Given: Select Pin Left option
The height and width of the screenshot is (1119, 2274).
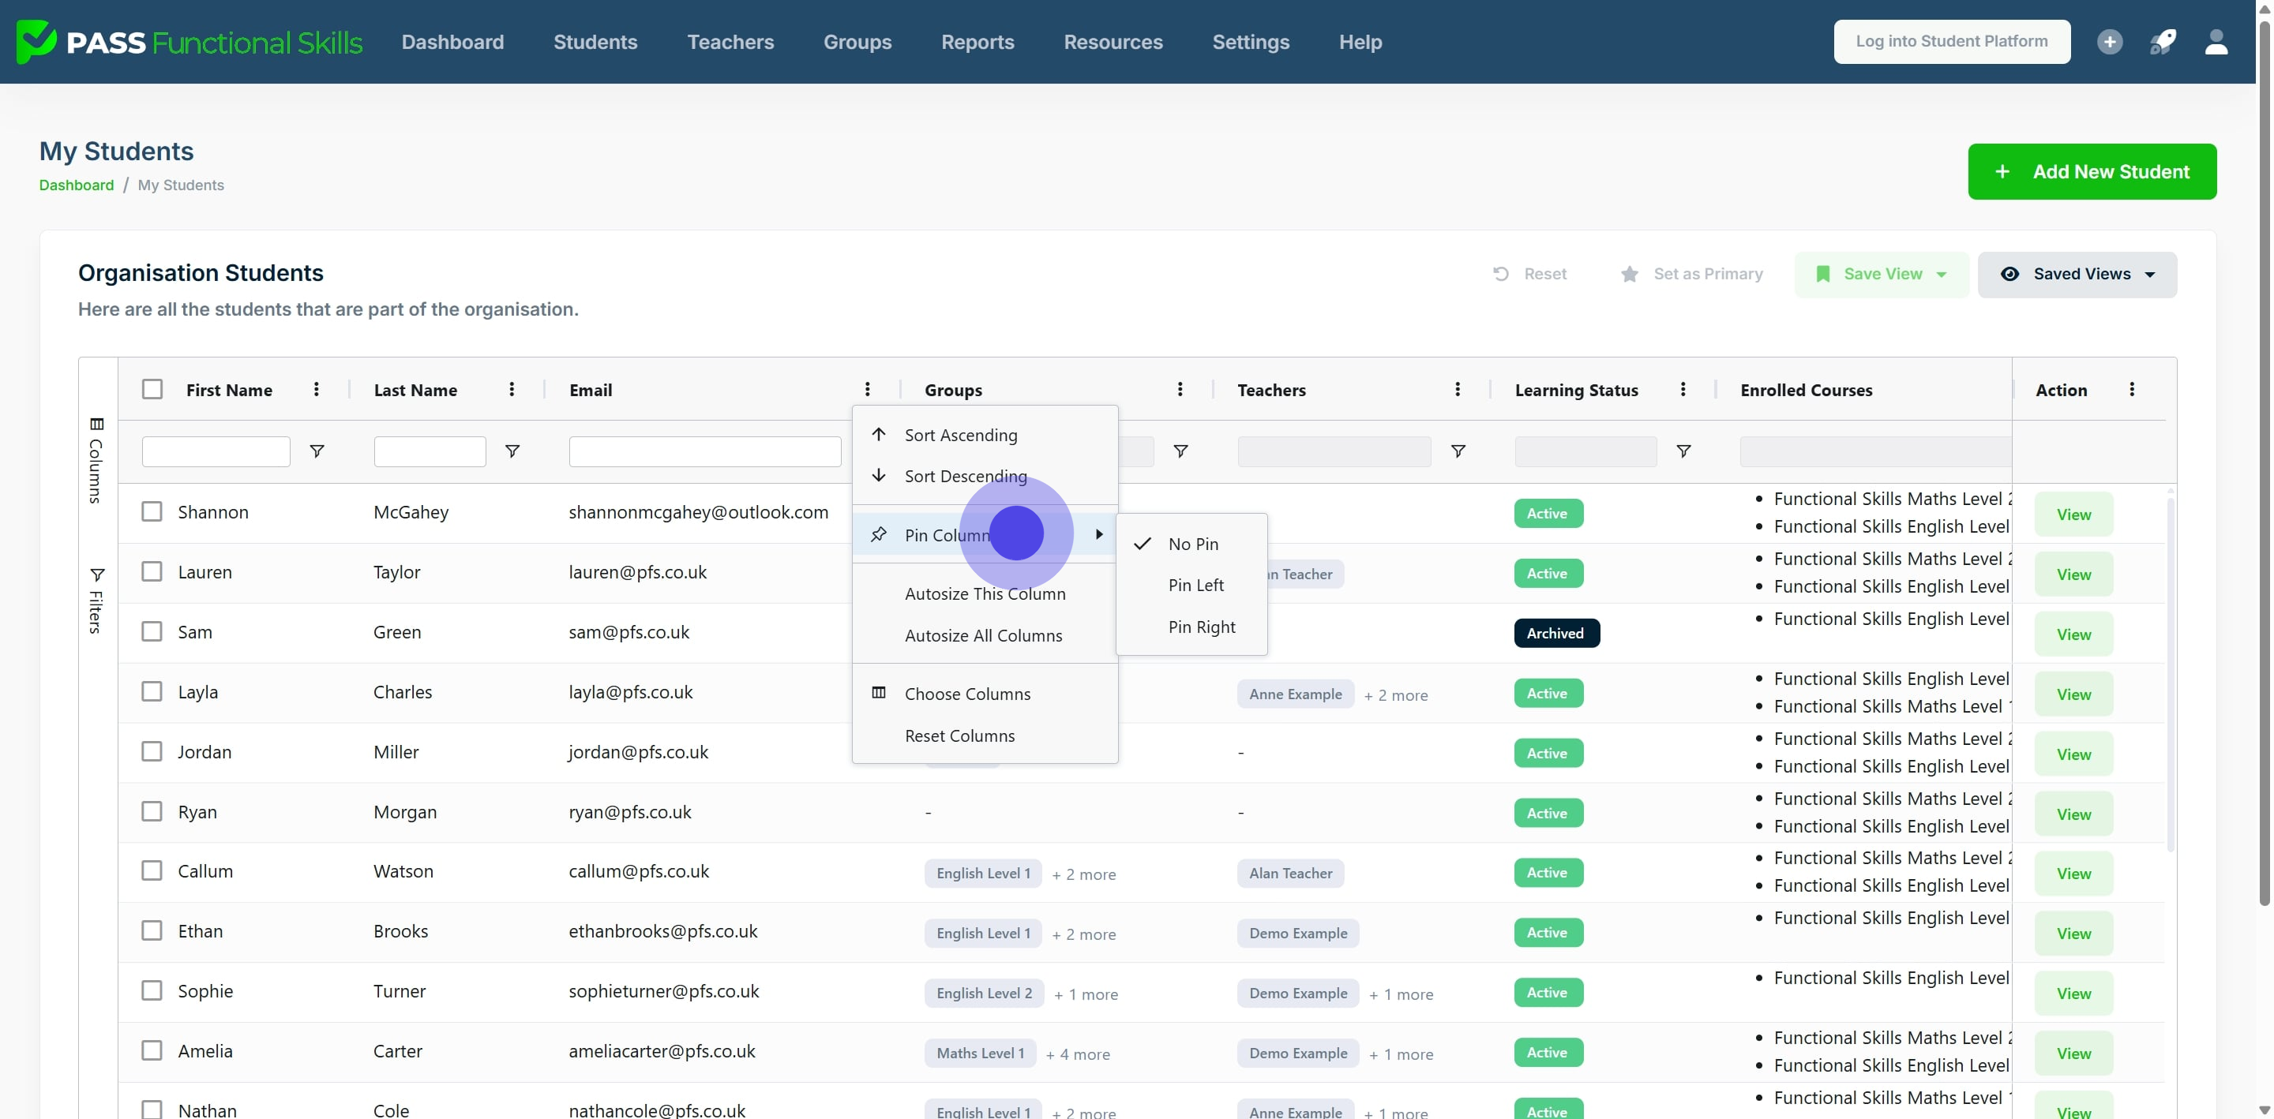Looking at the screenshot, I should tap(1191, 585).
